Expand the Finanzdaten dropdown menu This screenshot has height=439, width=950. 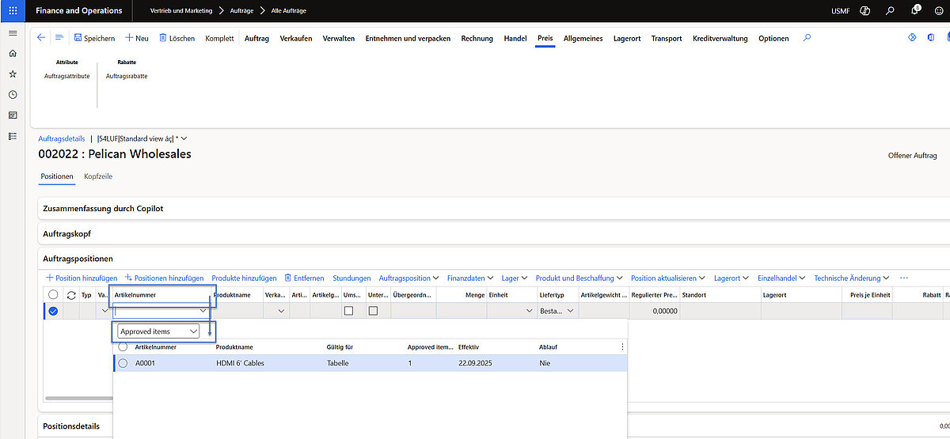tap(469, 278)
